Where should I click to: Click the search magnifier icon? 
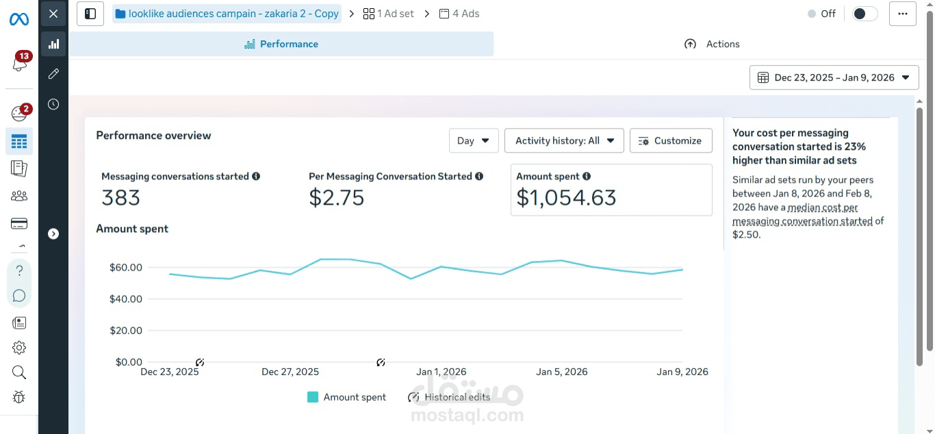[19, 372]
